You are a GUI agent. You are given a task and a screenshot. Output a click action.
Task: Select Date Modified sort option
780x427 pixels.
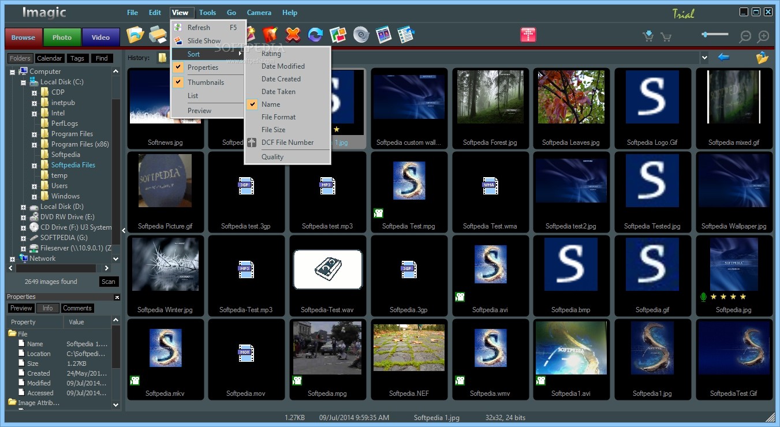(x=288, y=66)
